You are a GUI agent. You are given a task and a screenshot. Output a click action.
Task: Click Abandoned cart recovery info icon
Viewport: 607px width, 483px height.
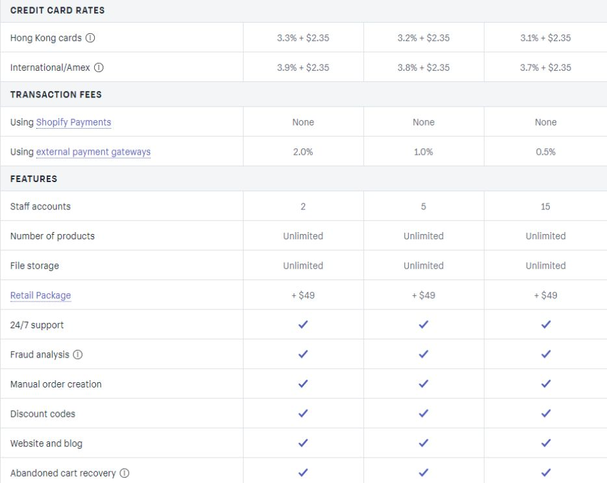coord(124,473)
